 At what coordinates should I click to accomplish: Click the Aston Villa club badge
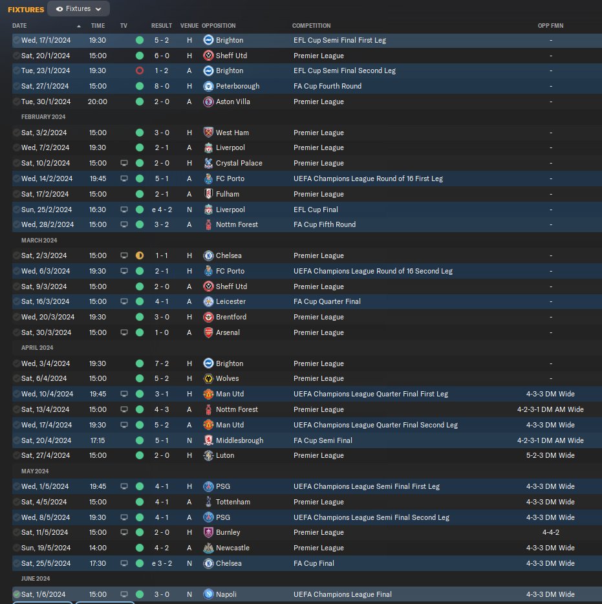click(208, 102)
